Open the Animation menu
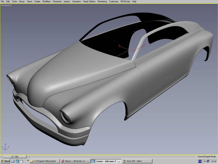218x164 pixels. [77, 2]
